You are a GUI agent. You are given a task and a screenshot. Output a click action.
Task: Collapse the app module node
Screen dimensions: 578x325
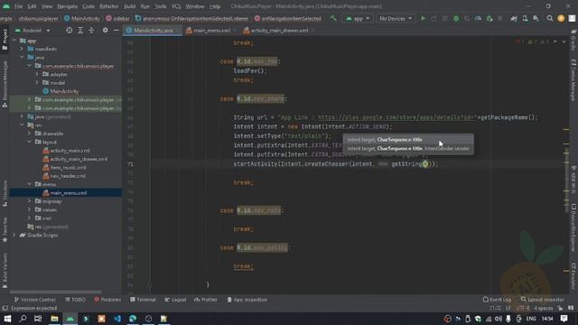[14, 41]
